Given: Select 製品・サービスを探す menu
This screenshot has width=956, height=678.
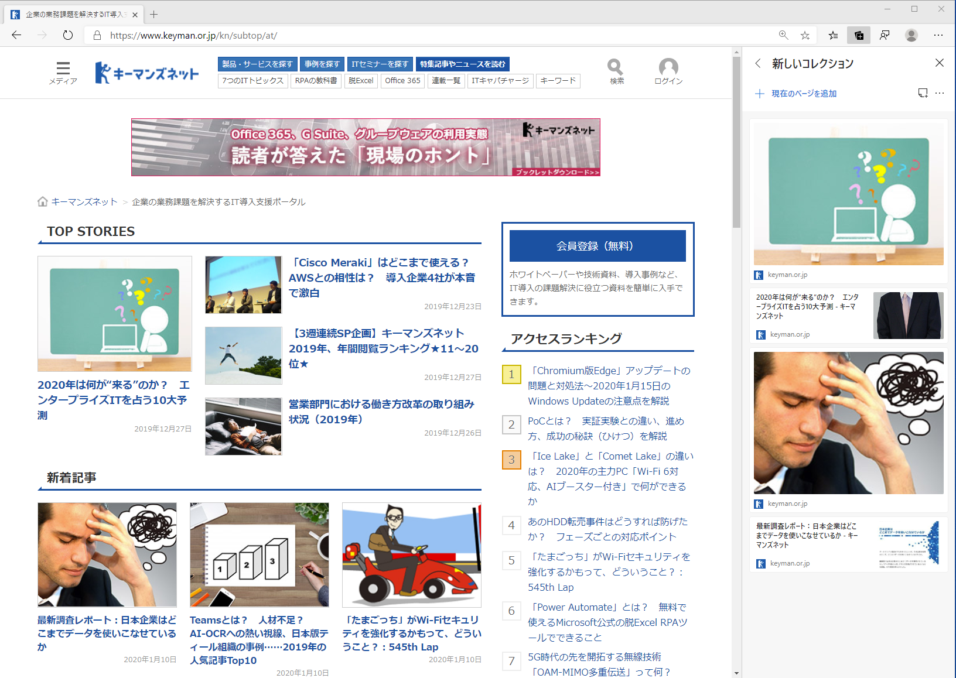Looking at the screenshot, I should coord(257,64).
